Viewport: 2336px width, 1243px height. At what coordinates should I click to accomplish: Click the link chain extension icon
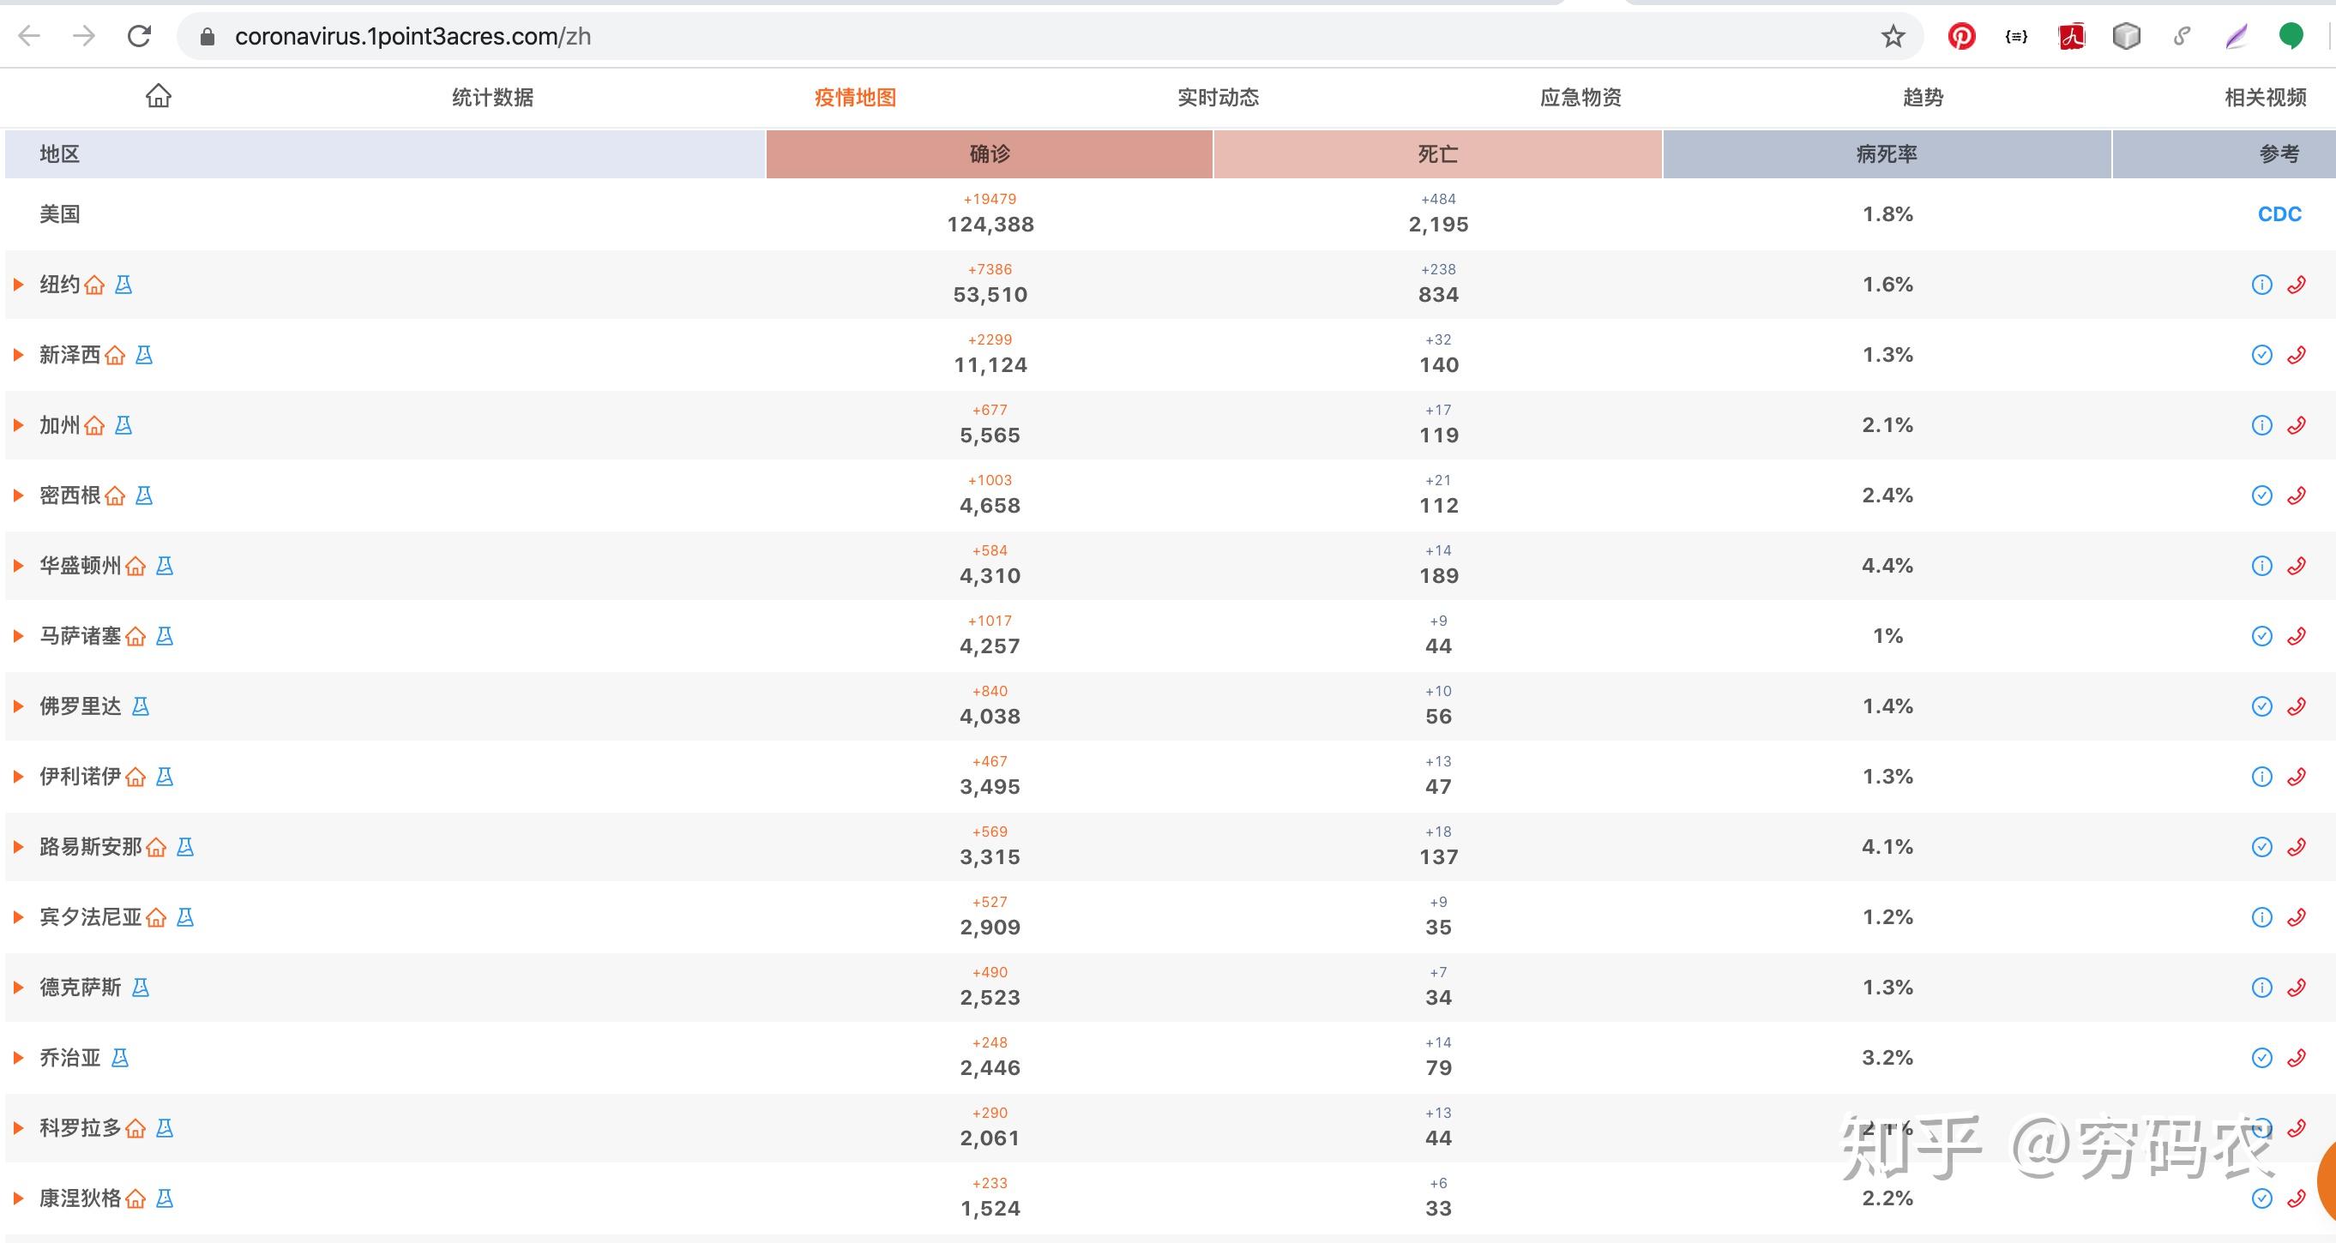[x=2182, y=36]
